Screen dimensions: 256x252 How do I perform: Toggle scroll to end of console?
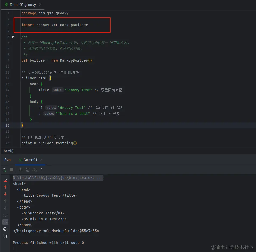pos(5,222)
